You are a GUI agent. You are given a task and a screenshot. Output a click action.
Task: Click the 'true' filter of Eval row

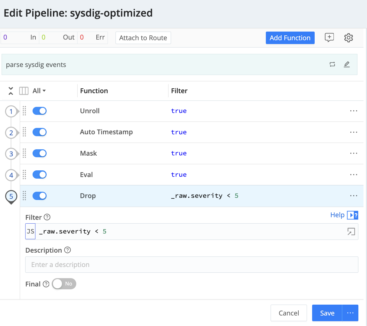pos(179,174)
